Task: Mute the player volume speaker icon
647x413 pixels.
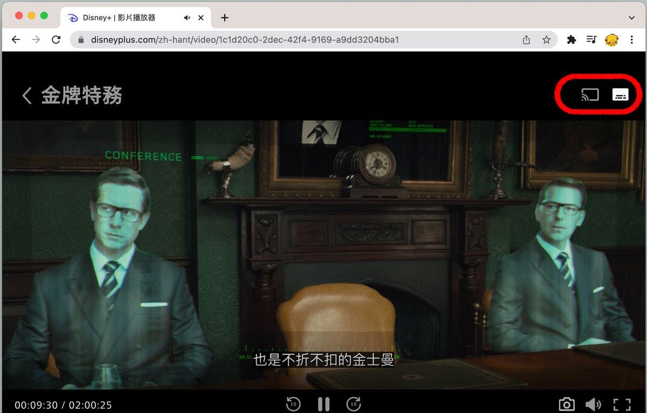Action: pyautogui.click(x=593, y=404)
